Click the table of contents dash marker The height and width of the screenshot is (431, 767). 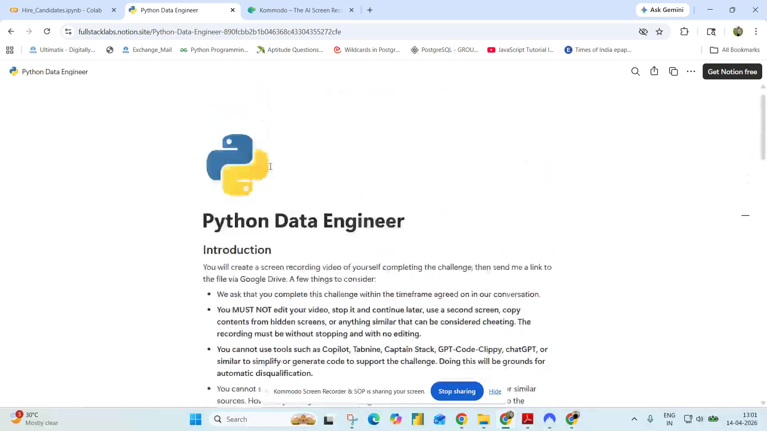click(745, 215)
